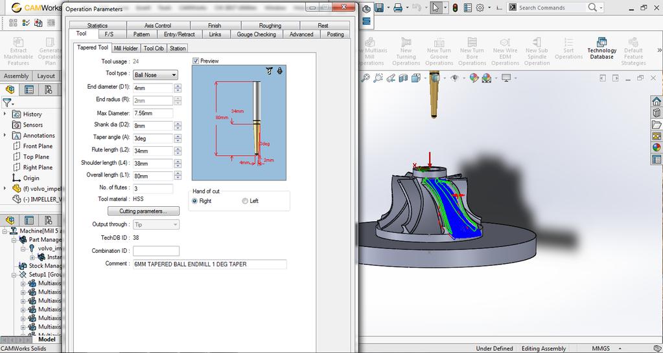Image resolution: width=663 pixels, height=353 pixels.
Task: Click the tool holder icon in Preview pane
Action: tap(279, 71)
